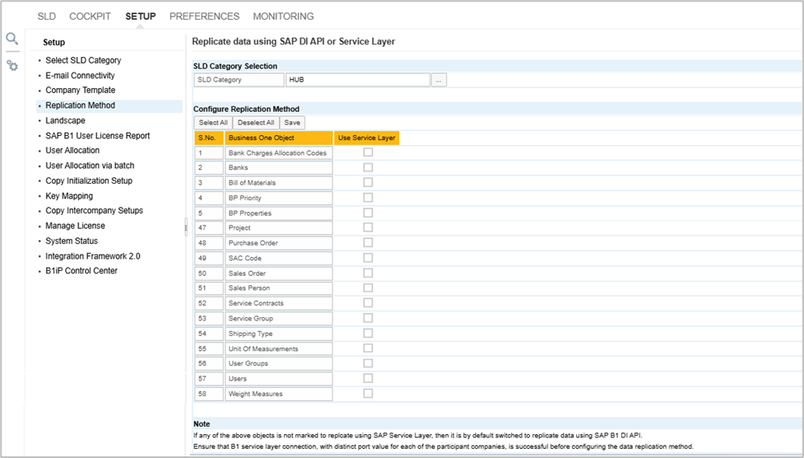Go to the PREFERENCES tab

pyautogui.click(x=204, y=16)
